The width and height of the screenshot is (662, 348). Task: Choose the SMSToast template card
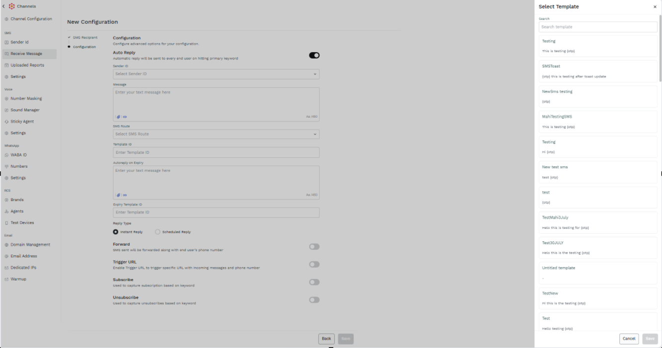598,71
